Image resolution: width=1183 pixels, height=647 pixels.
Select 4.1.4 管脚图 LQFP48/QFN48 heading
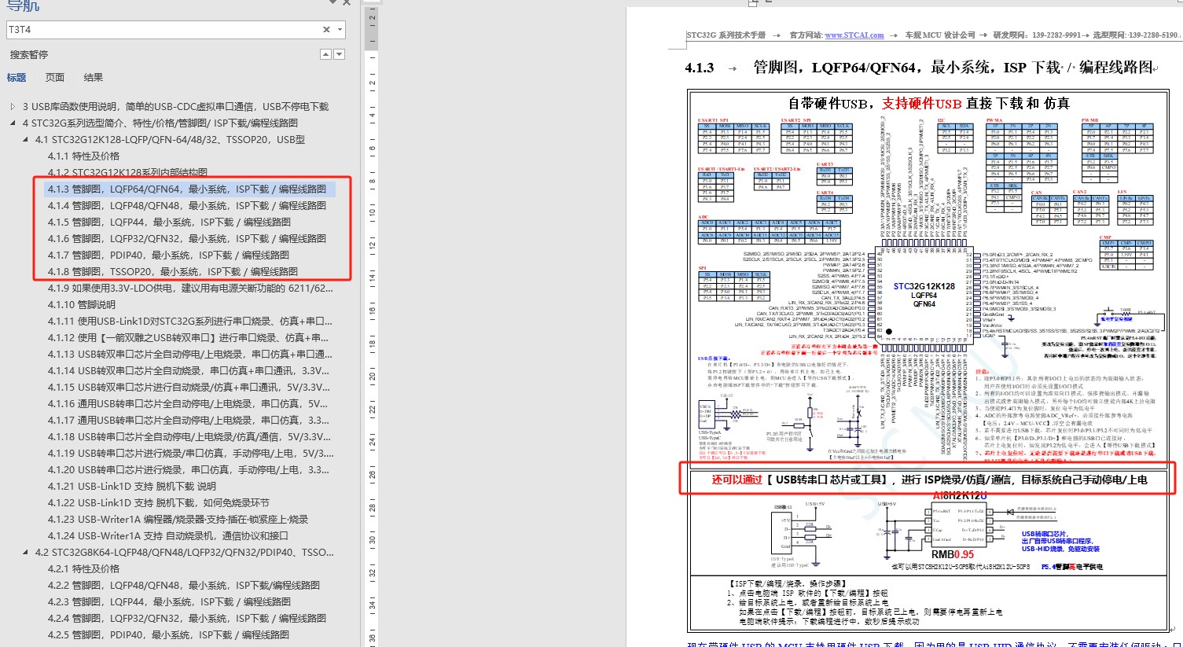[186, 206]
